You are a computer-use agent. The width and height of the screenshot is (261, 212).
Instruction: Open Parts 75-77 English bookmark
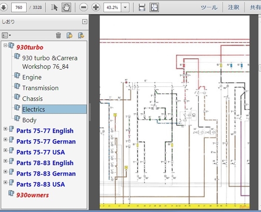(x=45, y=131)
